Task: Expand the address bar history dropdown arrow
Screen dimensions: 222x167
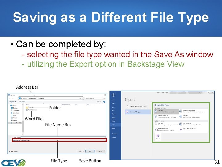Action: pos(80,98)
